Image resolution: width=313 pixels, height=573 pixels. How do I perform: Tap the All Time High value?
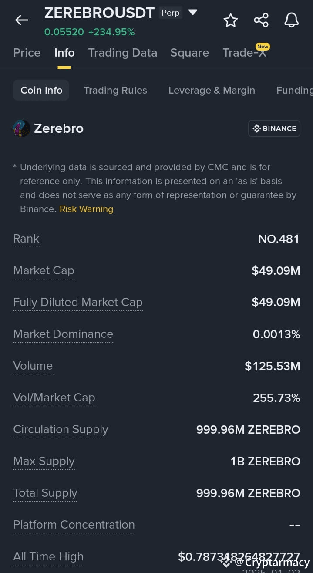coord(240,556)
